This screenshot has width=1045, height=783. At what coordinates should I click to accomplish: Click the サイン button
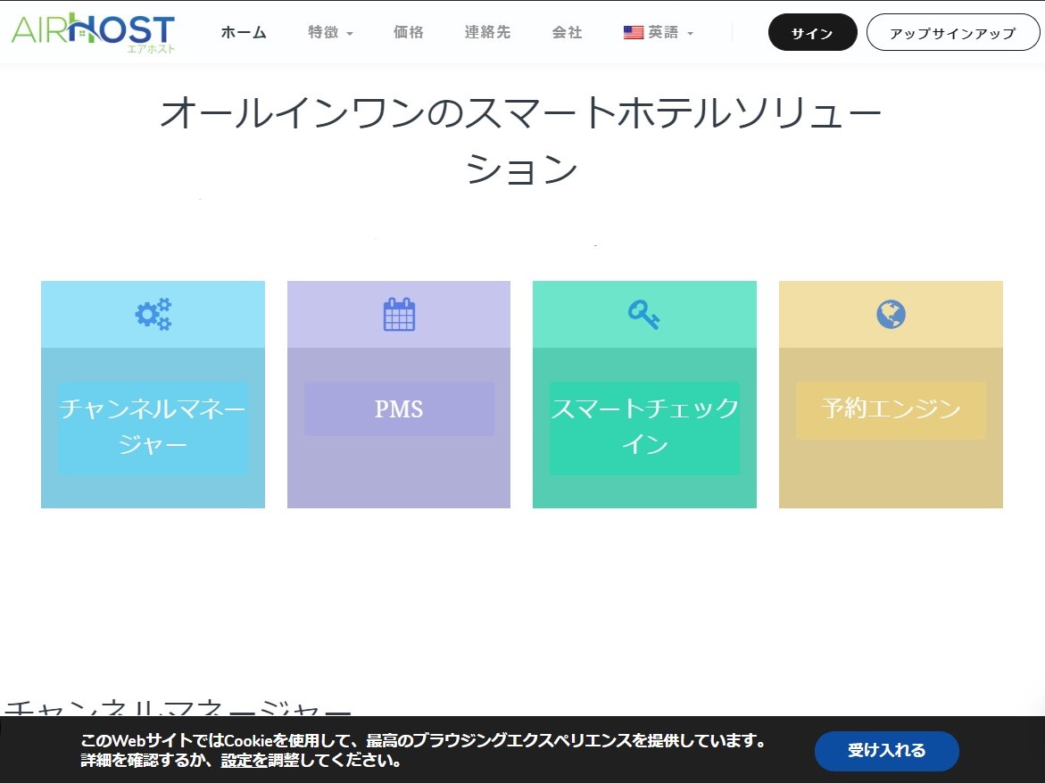pos(811,31)
